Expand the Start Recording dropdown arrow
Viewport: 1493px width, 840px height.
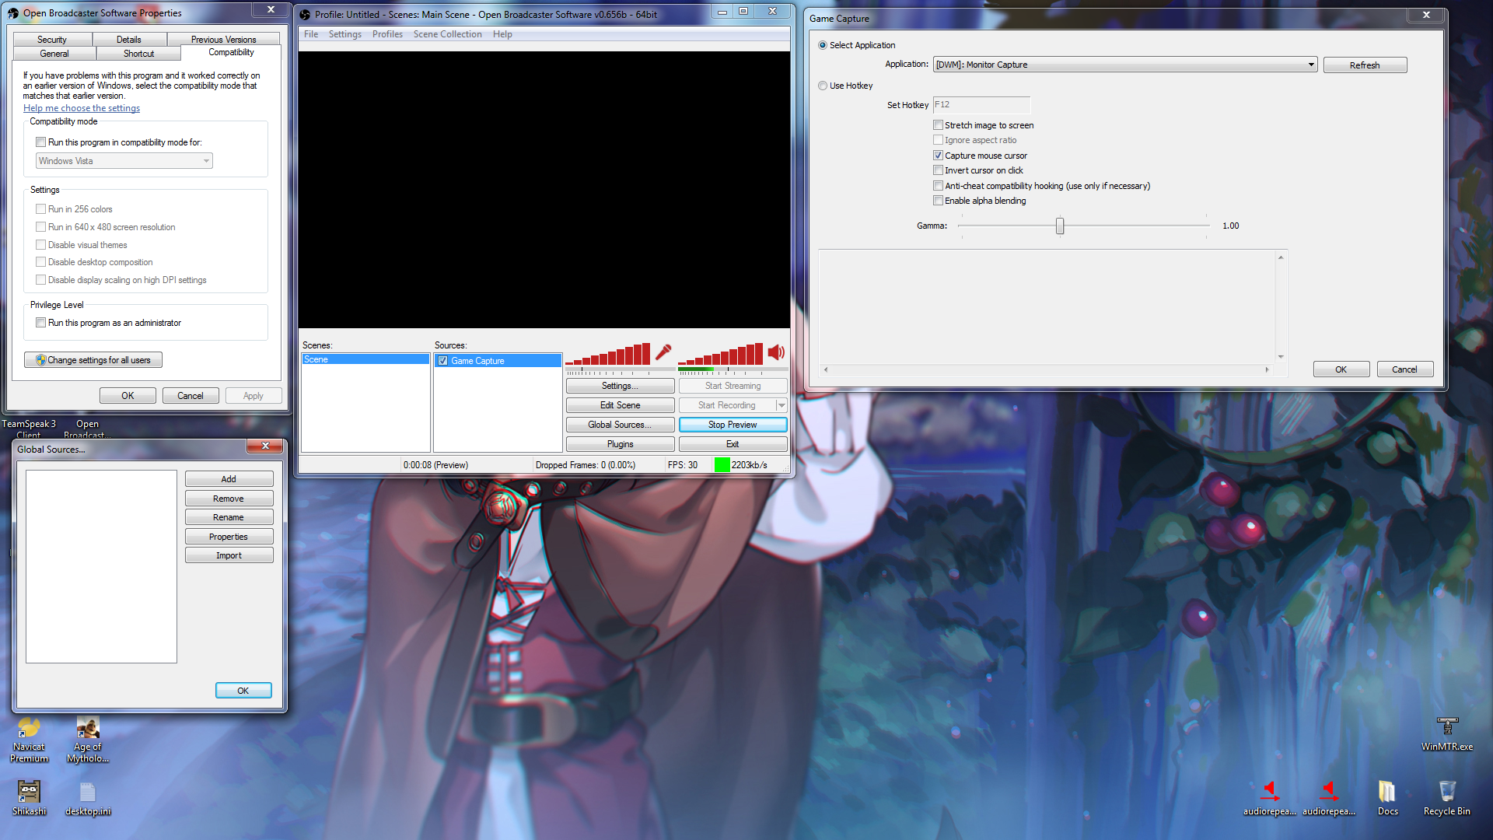(x=781, y=405)
